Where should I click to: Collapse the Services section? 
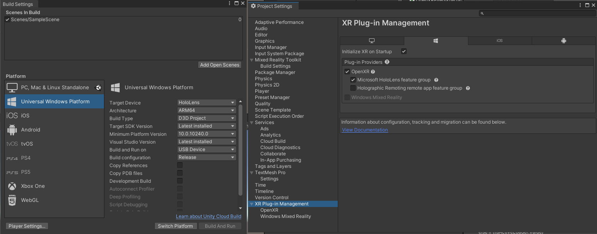click(x=251, y=122)
